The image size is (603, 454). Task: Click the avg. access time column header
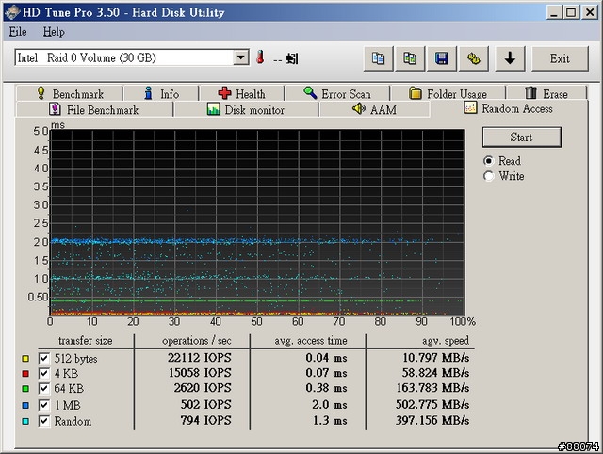pyautogui.click(x=311, y=341)
